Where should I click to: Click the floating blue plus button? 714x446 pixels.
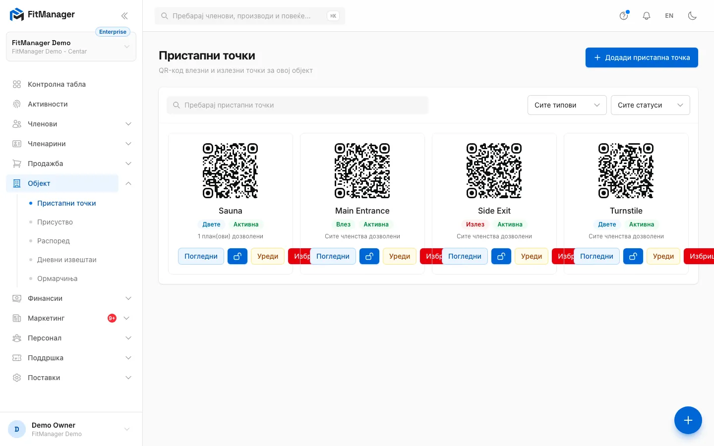pyautogui.click(x=688, y=420)
